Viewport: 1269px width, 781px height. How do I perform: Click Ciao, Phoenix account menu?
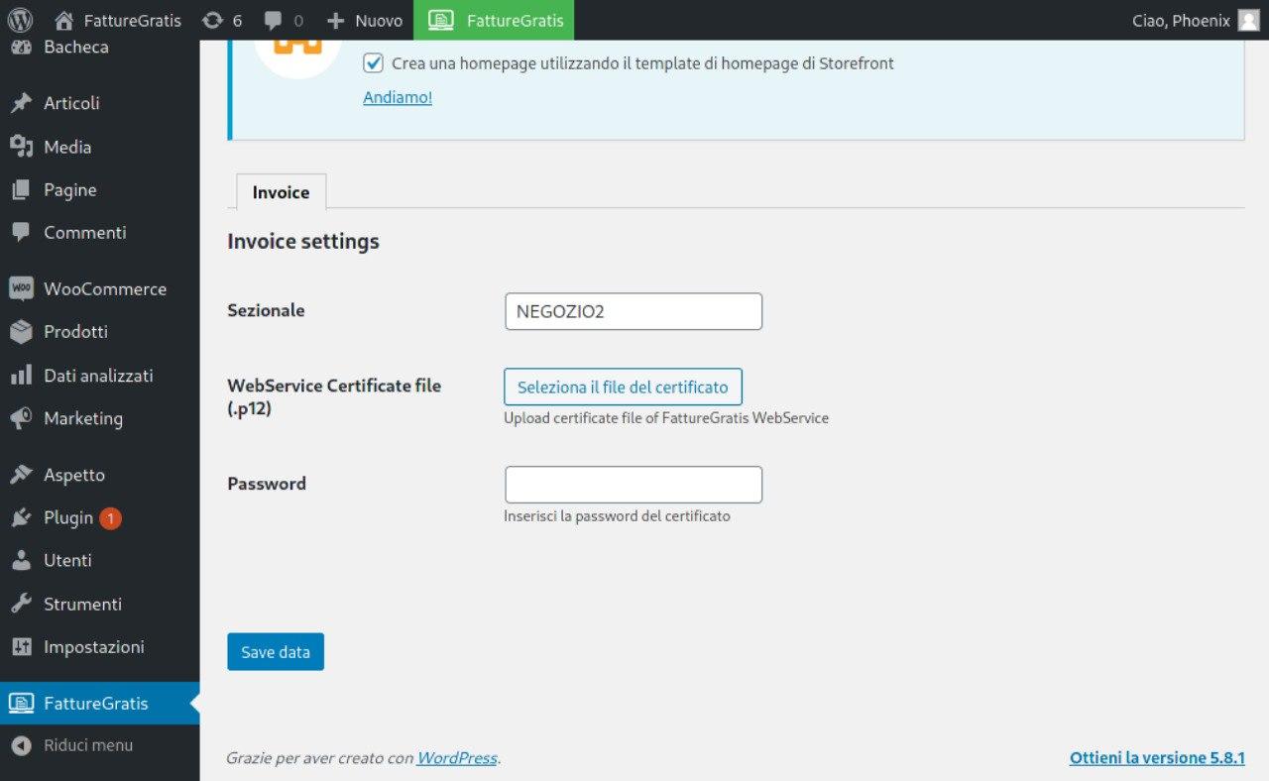click(x=1196, y=20)
